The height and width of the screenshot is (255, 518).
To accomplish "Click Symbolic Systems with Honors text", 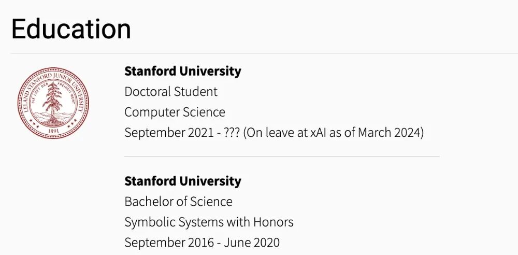I will click(208, 222).
